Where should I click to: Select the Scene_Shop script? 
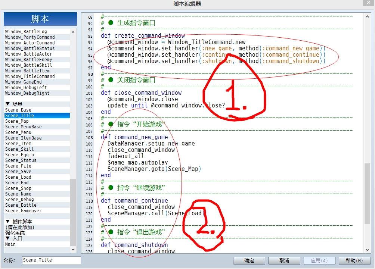(37, 188)
